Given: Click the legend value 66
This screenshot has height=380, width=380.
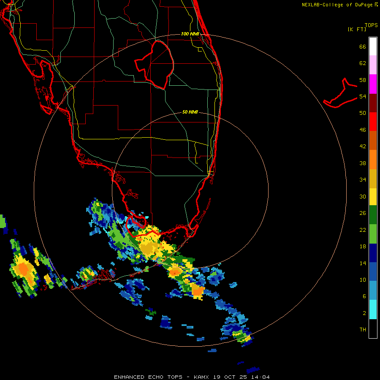Looking at the screenshot, I should pyautogui.click(x=363, y=46).
